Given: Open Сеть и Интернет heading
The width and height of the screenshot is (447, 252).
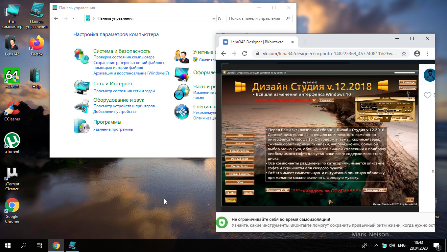Looking at the screenshot, I should (x=113, y=84).
